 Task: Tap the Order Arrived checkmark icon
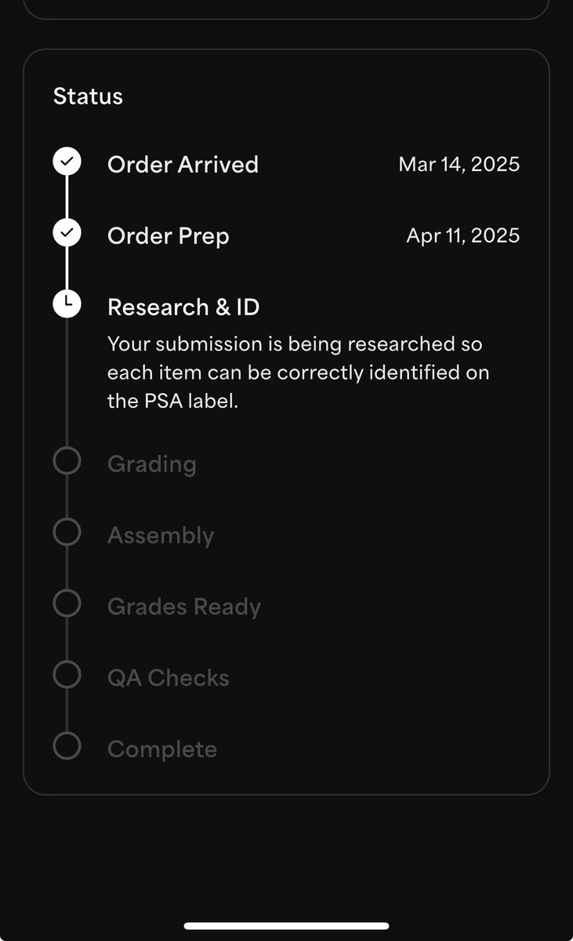click(67, 161)
